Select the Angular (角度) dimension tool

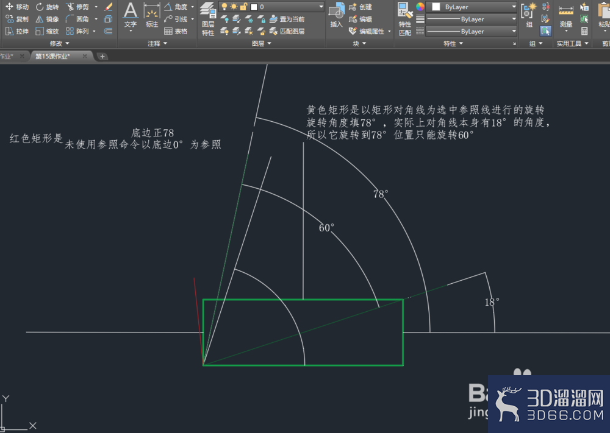tap(176, 7)
